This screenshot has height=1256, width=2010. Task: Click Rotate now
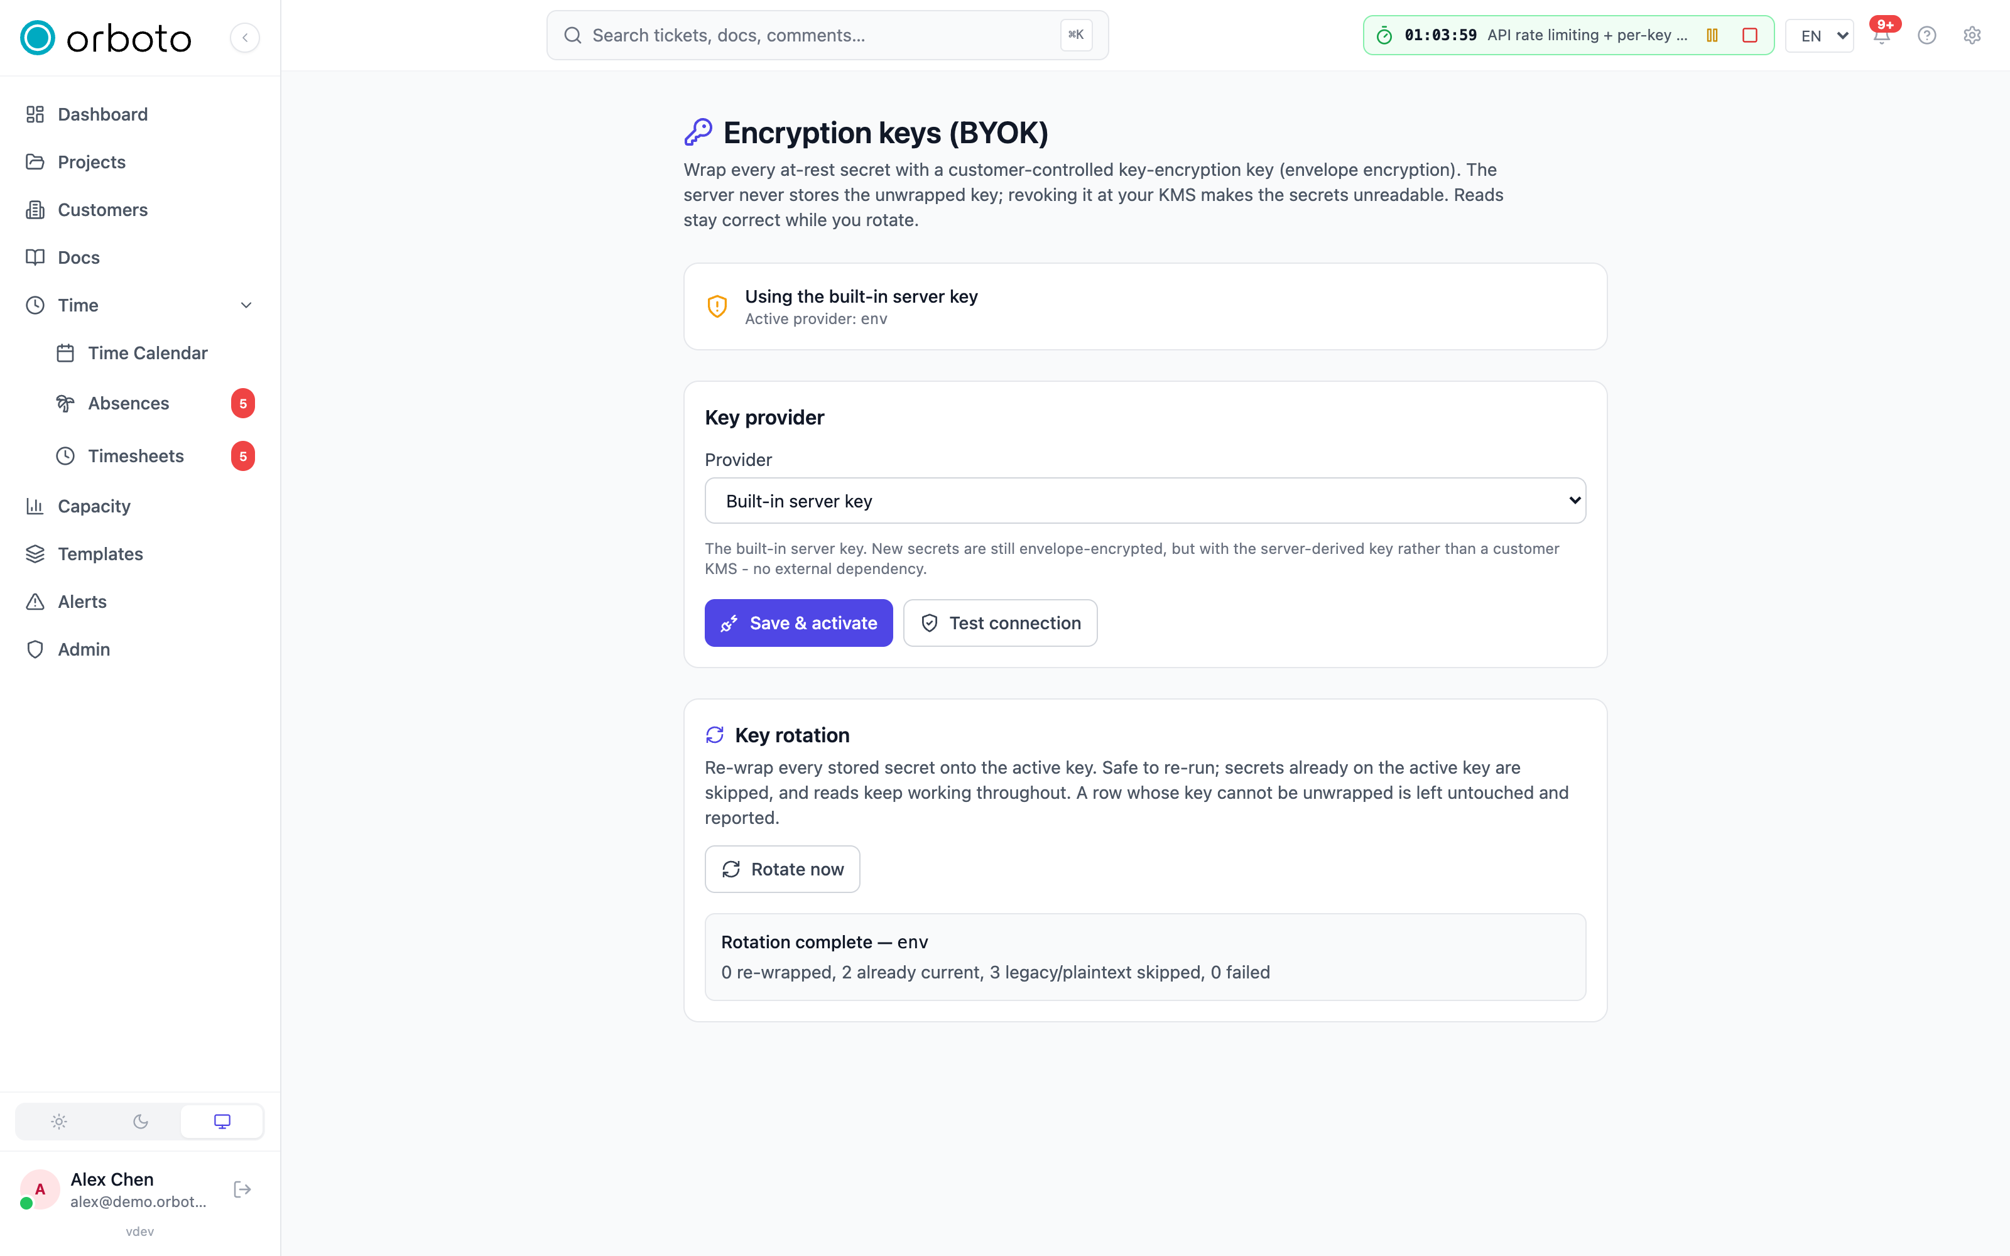[781, 870]
